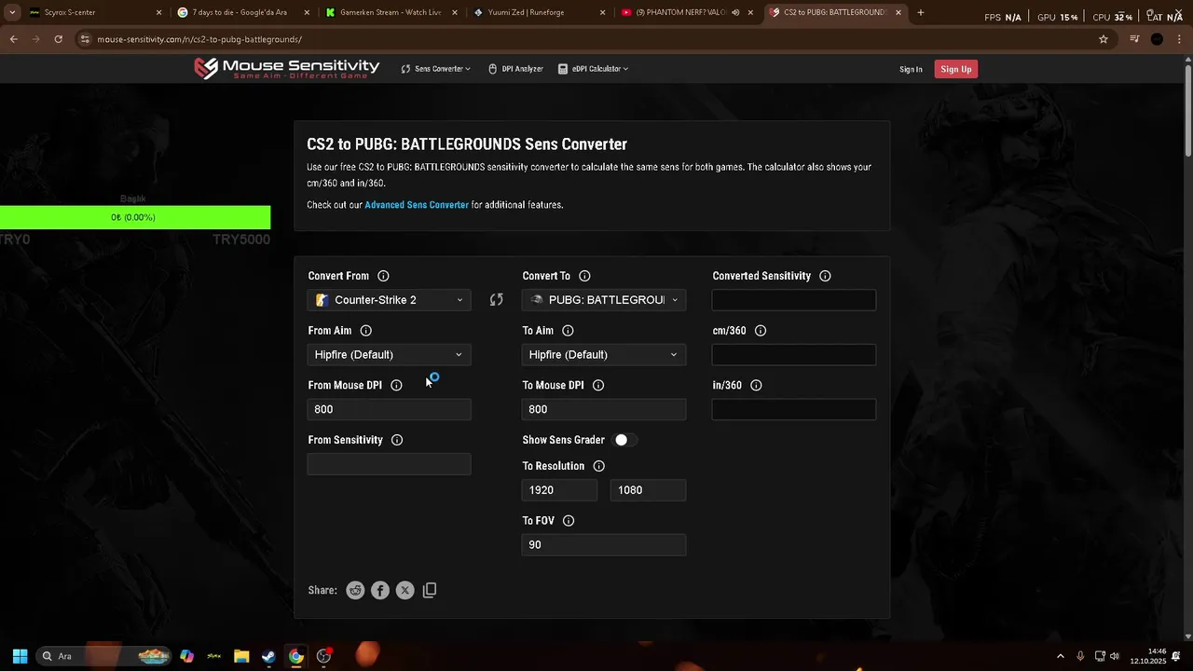This screenshot has width=1193, height=671.
Task: Click the site information icon in address bar
Action: (x=85, y=39)
